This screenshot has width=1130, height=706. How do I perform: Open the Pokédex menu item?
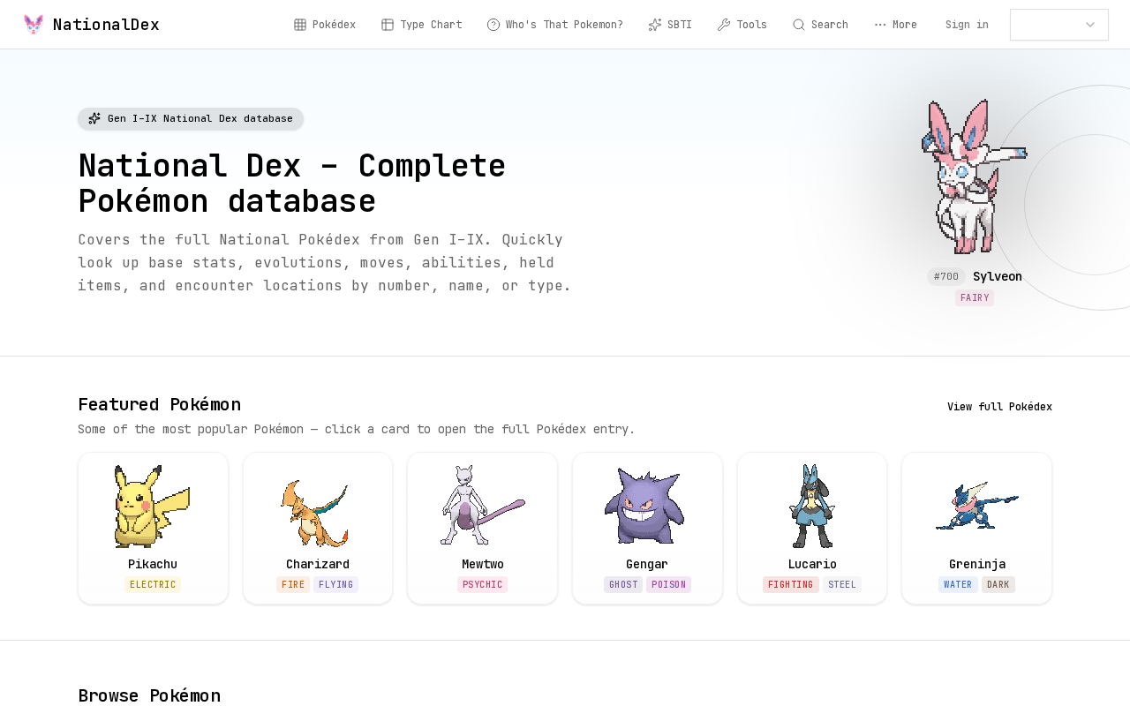(325, 25)
